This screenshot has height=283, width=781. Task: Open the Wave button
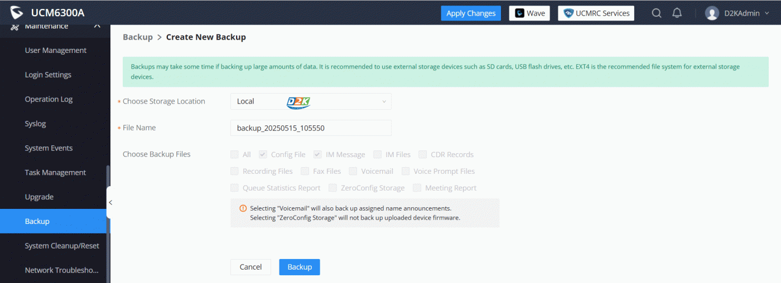click(529, 13)
